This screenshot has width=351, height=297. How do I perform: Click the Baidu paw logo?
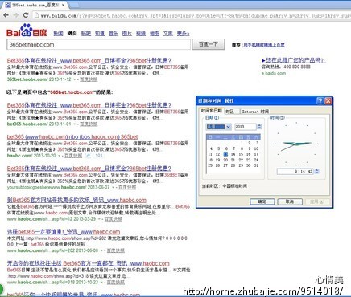pos(27,31)
